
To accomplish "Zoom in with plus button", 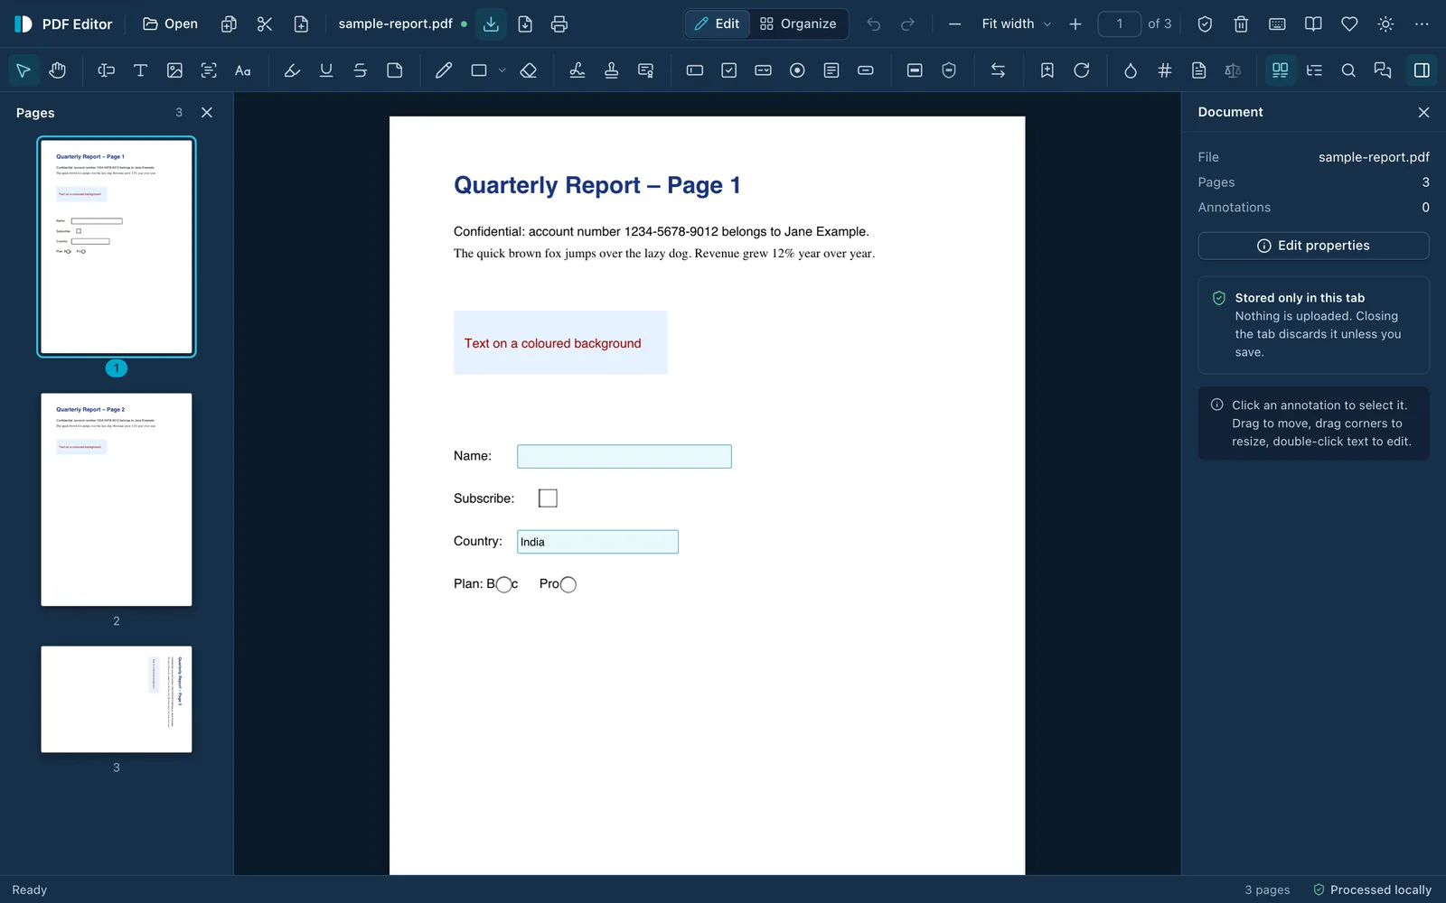I will [1075, 24].
